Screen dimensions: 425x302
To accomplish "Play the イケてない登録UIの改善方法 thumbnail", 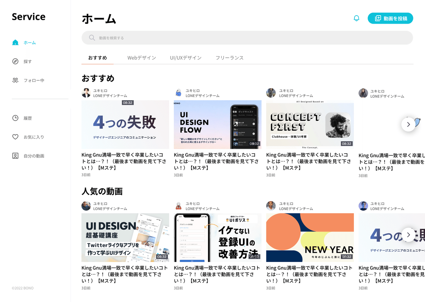I will click(x=218, y=238).
